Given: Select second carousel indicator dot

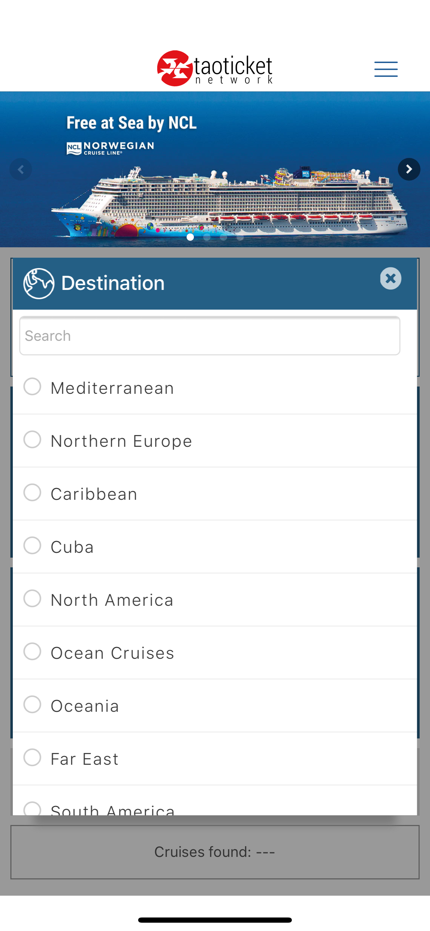Looking at the screenshot, I should (x=207, y=237).
